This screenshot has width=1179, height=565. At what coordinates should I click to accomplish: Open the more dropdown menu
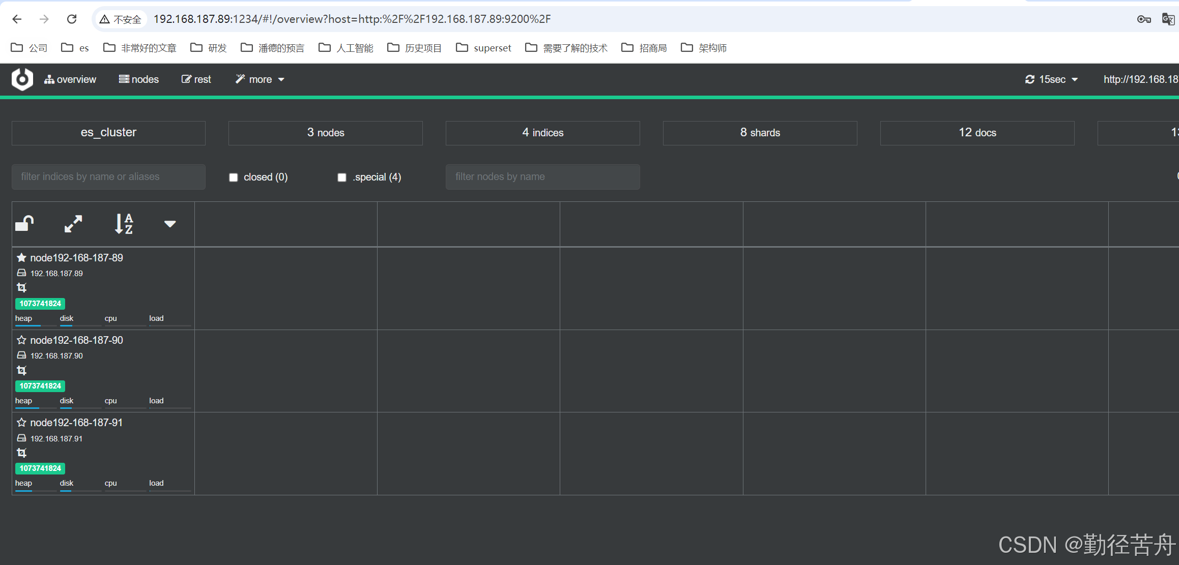[x=260, y=79]
